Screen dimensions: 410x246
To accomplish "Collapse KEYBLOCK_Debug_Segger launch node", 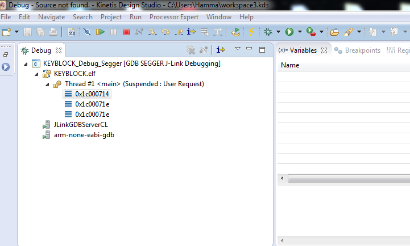I will [26, 64].
